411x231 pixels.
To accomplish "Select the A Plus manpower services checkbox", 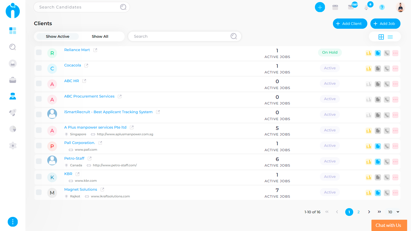I will click(x=39, y=130).
